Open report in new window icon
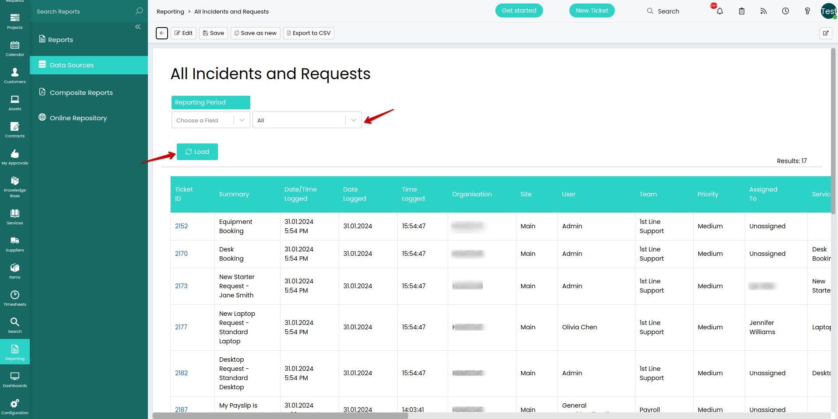 (826, 33)
